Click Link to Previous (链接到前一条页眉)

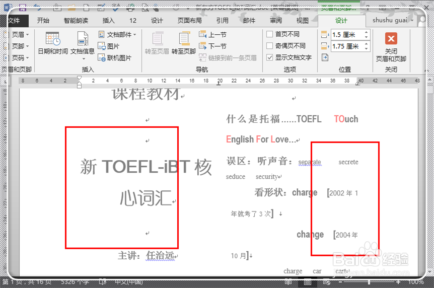[228, 57]
